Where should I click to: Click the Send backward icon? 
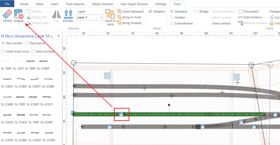point(119,11)
